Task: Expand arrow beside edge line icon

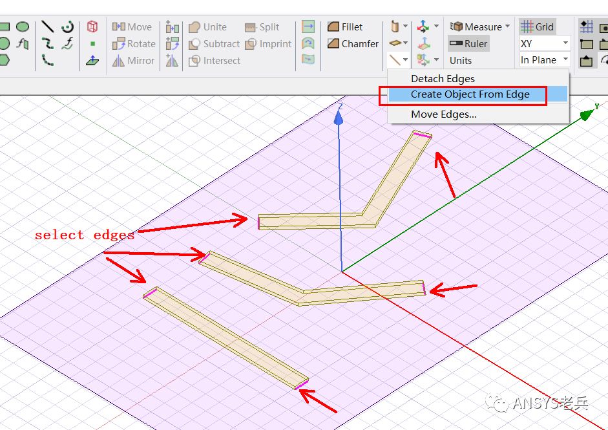Action: pyautogui.click(x=405, y=59)
